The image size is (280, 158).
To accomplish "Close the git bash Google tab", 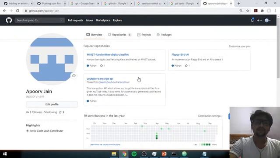I will coord(198,4).
